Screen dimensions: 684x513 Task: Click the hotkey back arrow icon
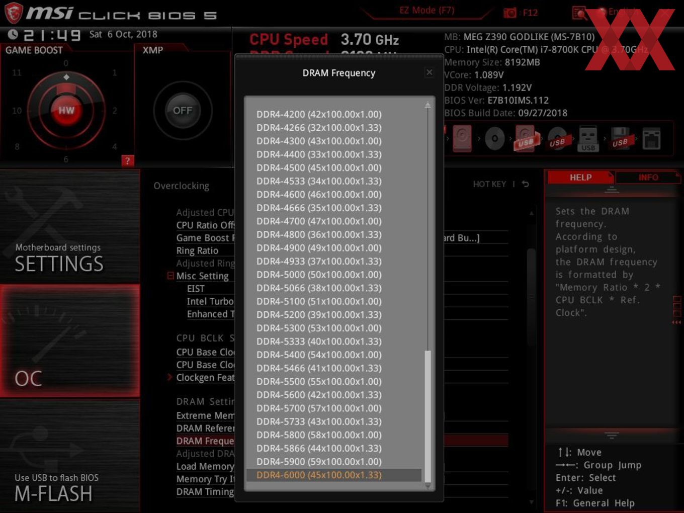[525, 184]
